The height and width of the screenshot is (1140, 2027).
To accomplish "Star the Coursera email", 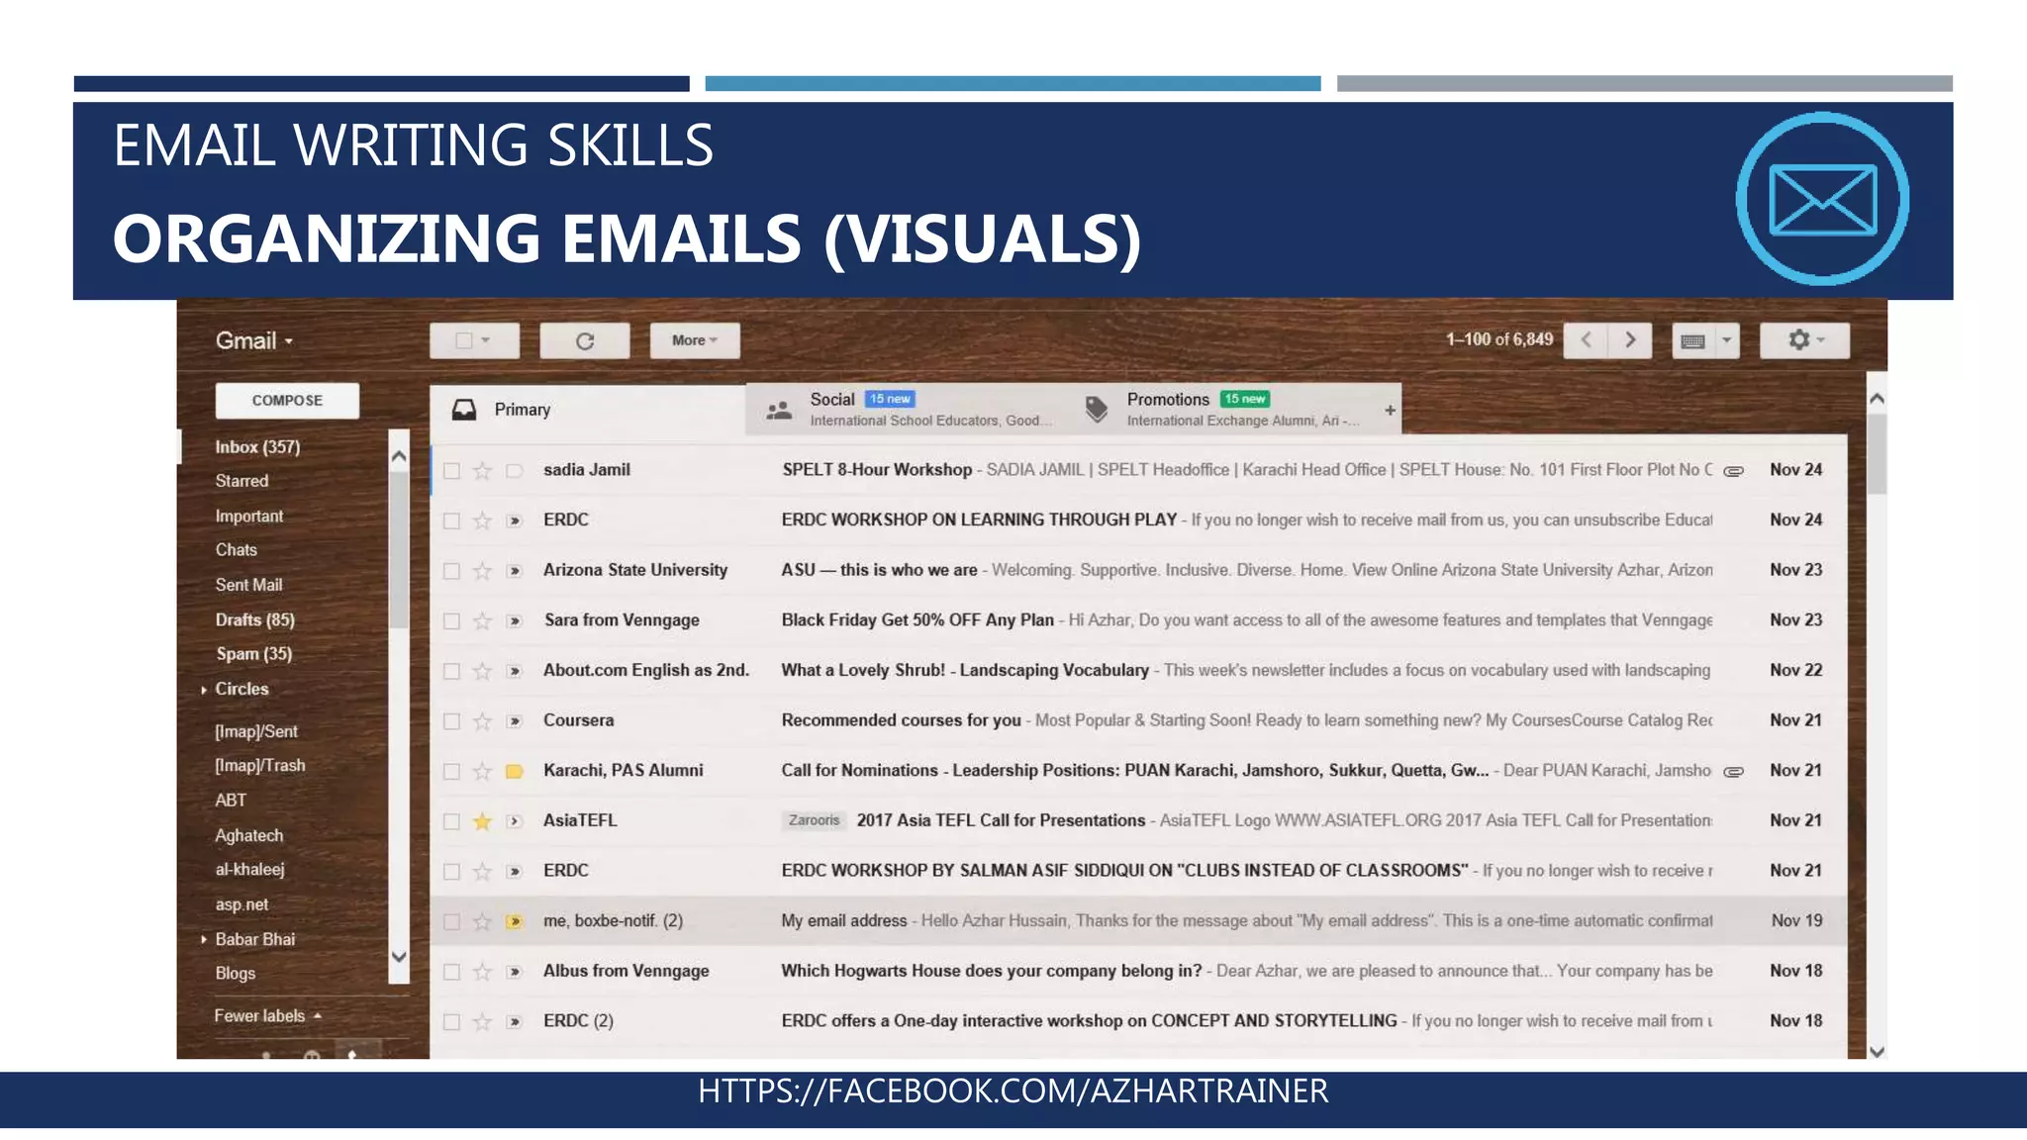I will coord(482,721).
